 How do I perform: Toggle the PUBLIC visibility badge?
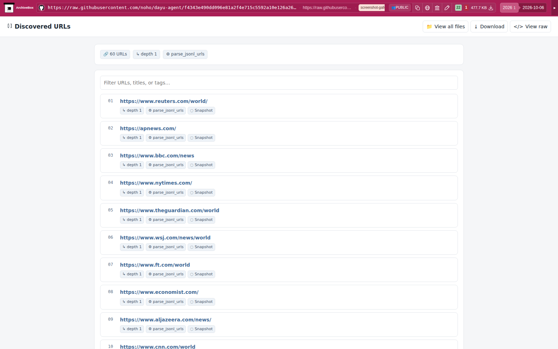pyautogui.click(x=400, y=8)
